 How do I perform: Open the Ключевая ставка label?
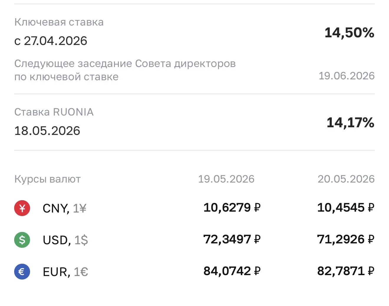pyautogui.click(x=59, y=22)
